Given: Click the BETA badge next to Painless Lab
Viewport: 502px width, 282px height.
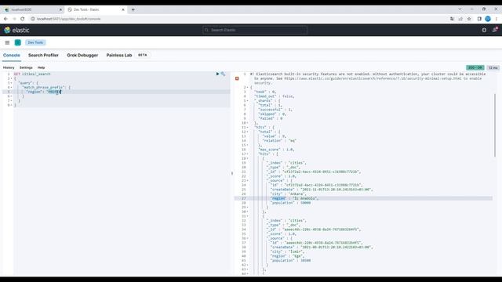Looking at the screenshot, I should coord(143,55).
